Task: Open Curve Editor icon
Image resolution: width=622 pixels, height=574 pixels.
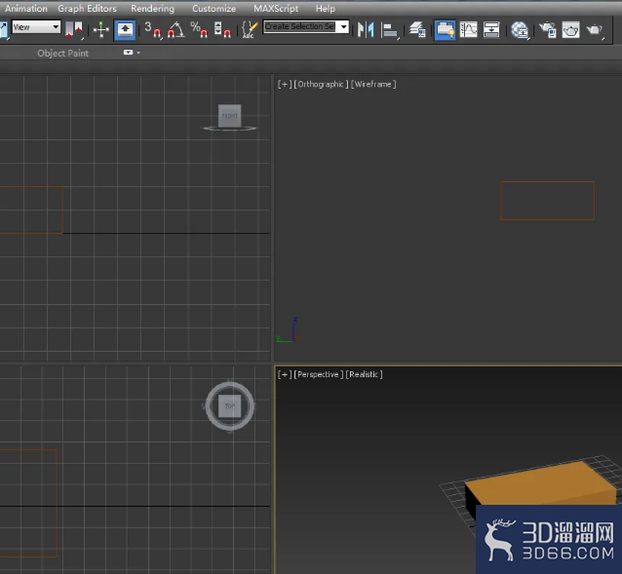Action: coord(469,30)
